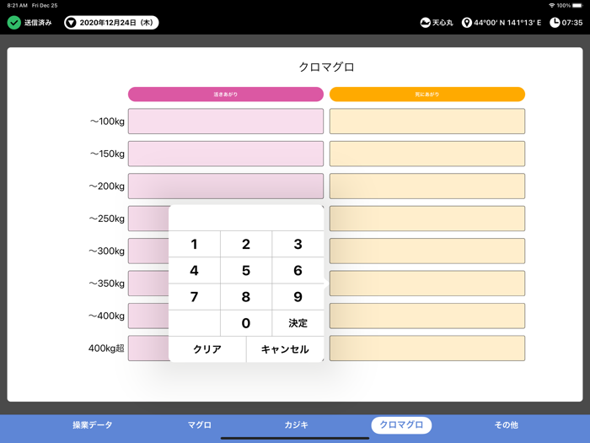Screen dimensions: 590x443
Task: Tap the orange field for ~100kg
Action: [x=427, y=122]
